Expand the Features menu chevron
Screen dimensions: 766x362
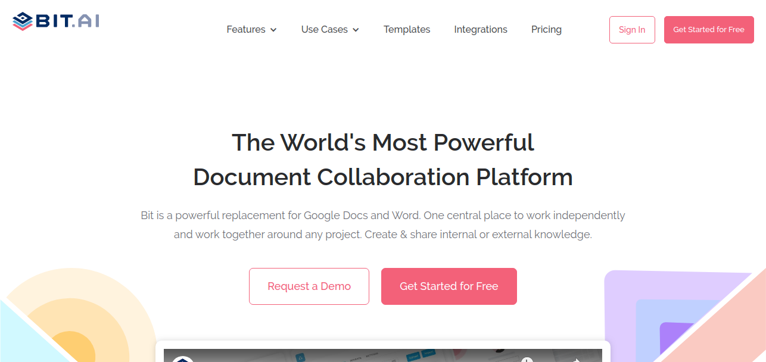pos(273,30)
